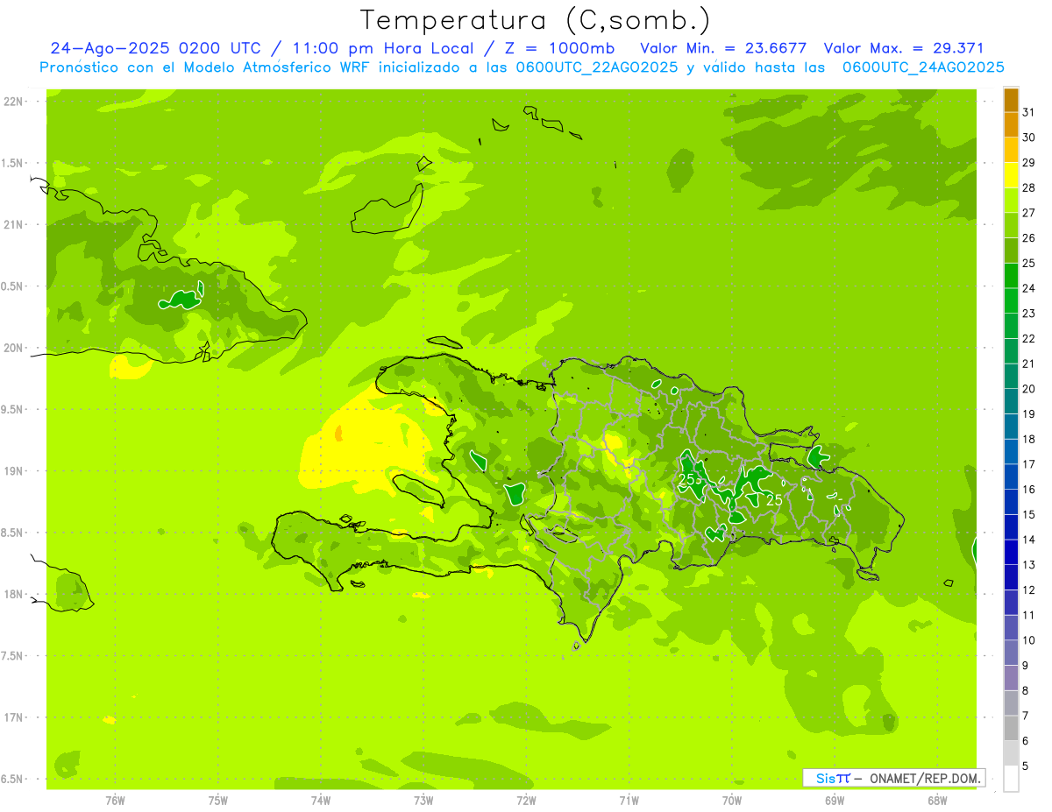This screenshot has width=1052, height=812.
Task: Click "Valor Min. = 23.6677" text
Action: 723,48
